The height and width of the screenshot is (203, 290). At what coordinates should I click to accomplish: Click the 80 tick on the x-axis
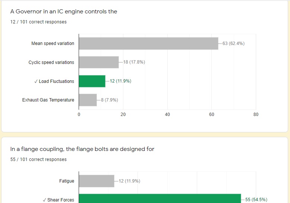[256, 115]
